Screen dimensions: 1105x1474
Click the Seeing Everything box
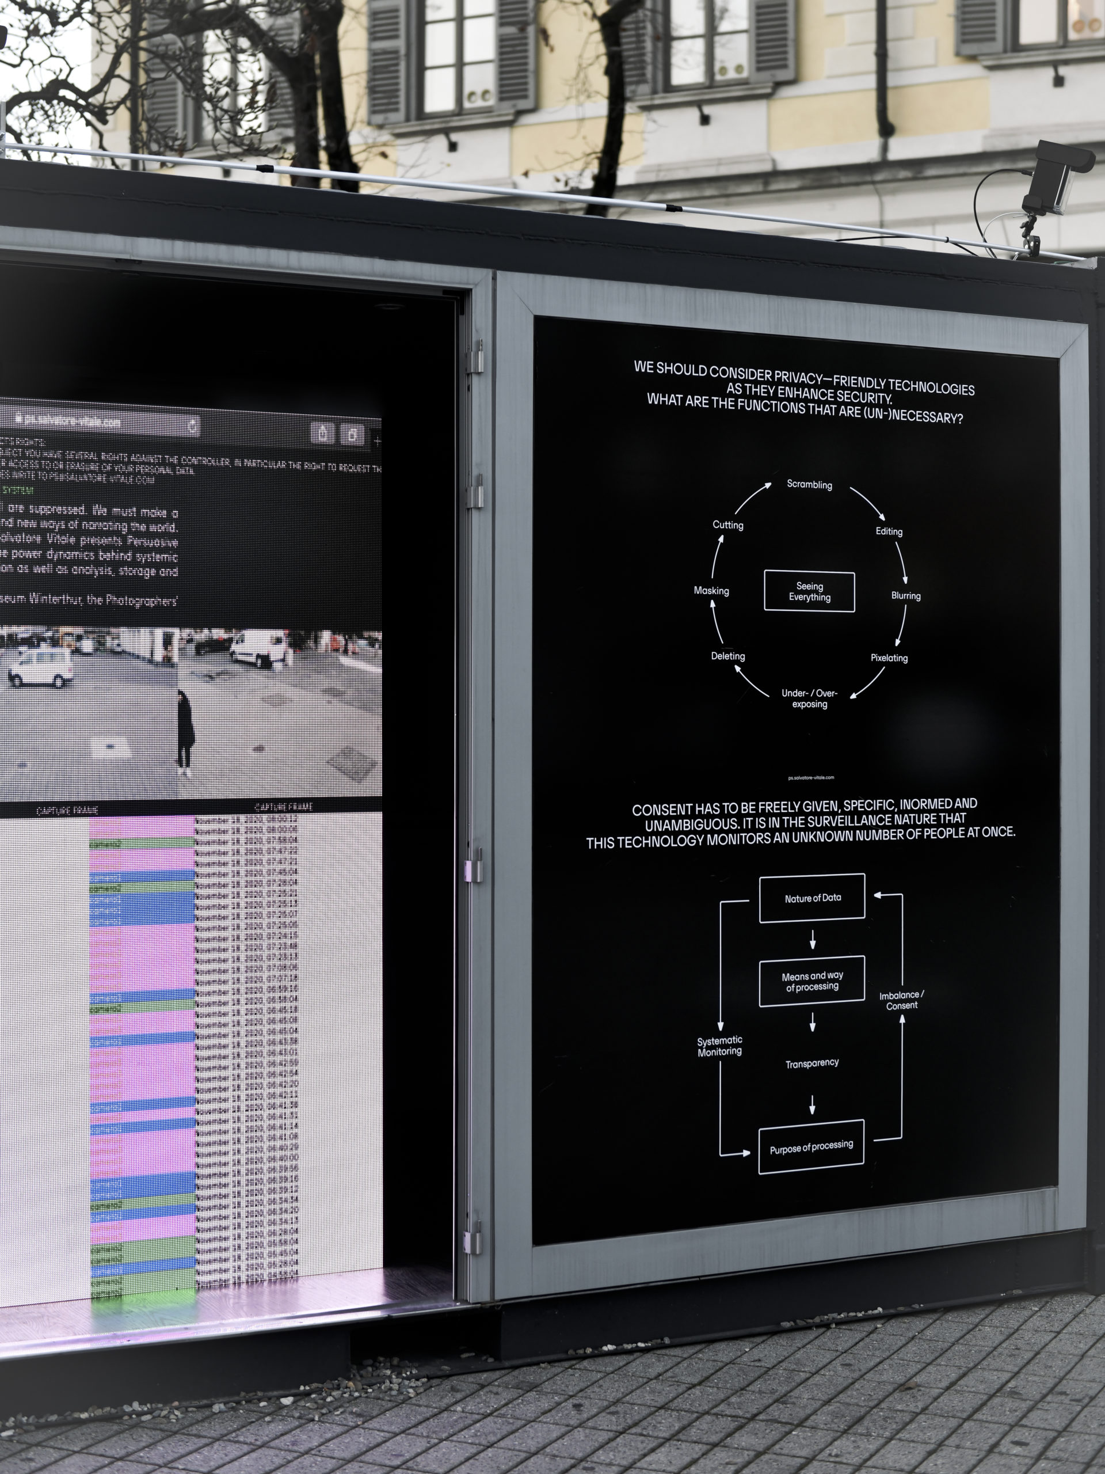point(809,591)
